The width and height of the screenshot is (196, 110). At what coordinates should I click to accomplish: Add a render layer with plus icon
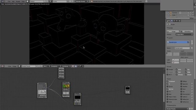[x=192, y=41]
